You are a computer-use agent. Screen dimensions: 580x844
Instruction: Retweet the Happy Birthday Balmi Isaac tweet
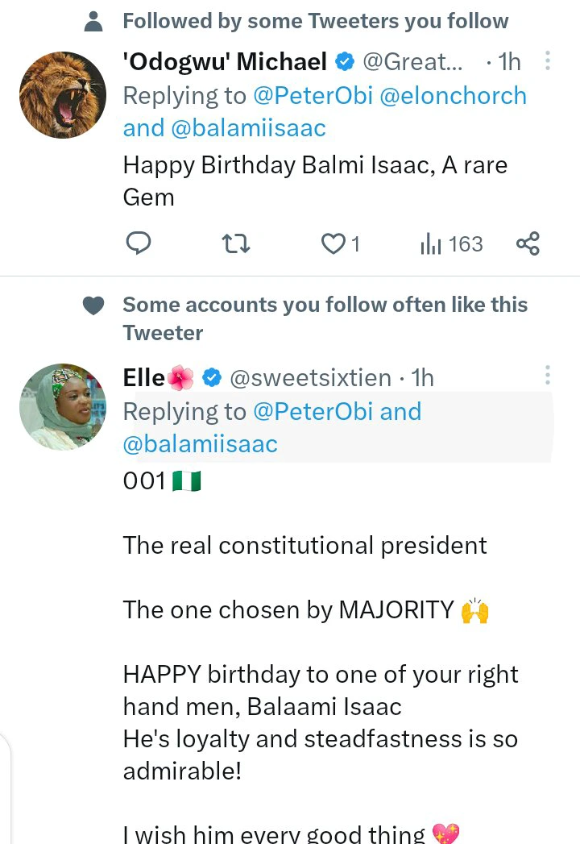pyautogui.click(x=236, y=243)
